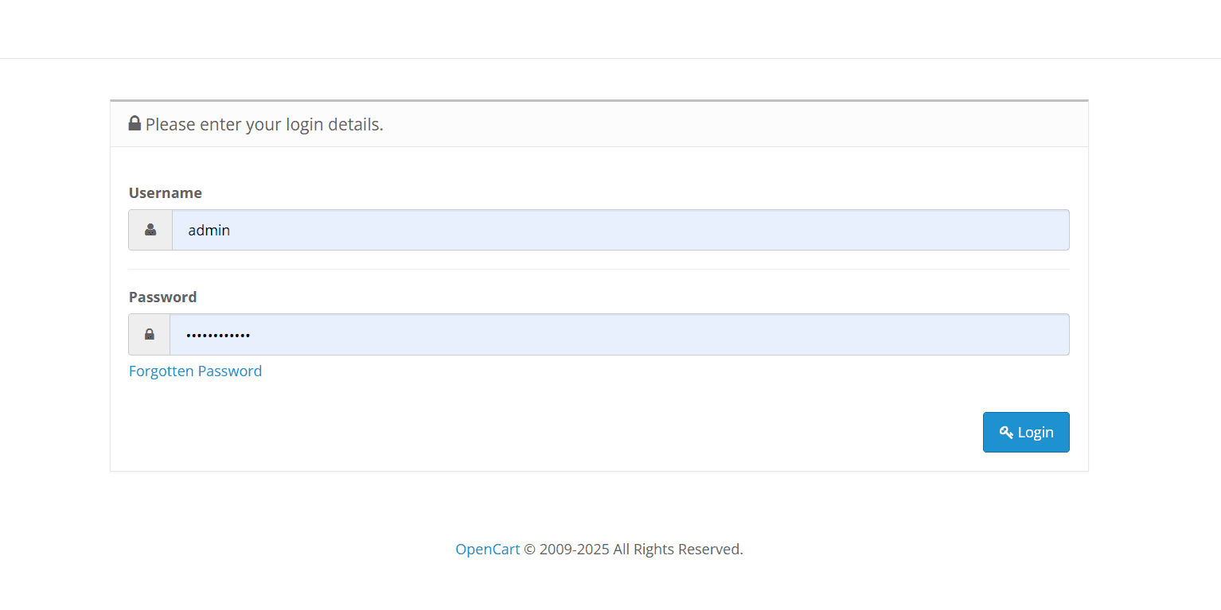Click the person icon on the Username field prefix
1221x610 pixels.
click(150, 230)
